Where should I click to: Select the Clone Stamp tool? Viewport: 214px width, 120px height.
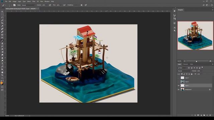2,43
